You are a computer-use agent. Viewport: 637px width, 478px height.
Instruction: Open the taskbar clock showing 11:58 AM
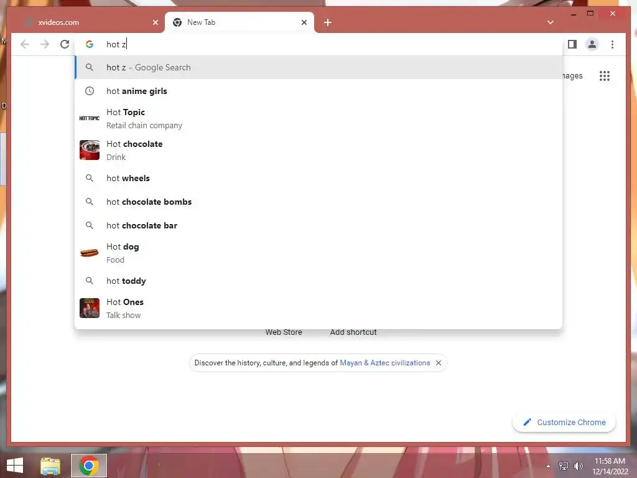[x=610, y=466]
